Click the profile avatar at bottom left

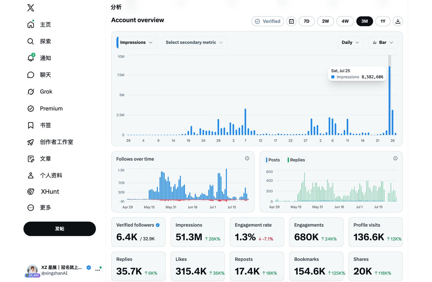(32, 270)
